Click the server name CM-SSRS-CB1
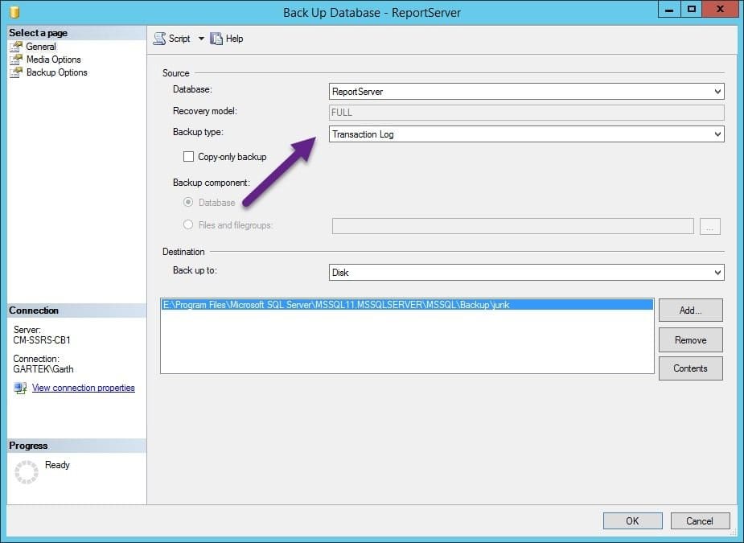 pos(42,339)
